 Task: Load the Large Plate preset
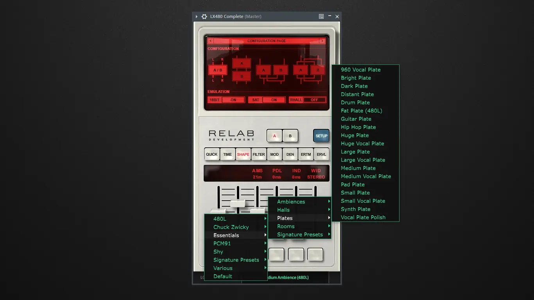click(366, 152)
